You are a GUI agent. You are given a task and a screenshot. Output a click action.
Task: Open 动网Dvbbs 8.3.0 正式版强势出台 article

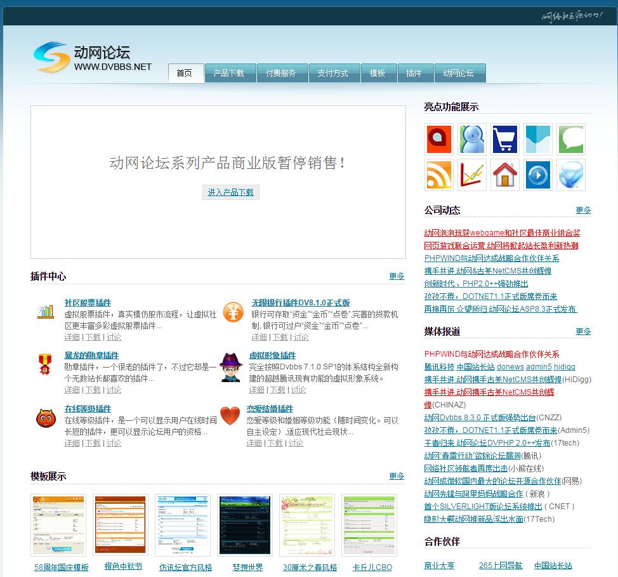click(480, 417)
